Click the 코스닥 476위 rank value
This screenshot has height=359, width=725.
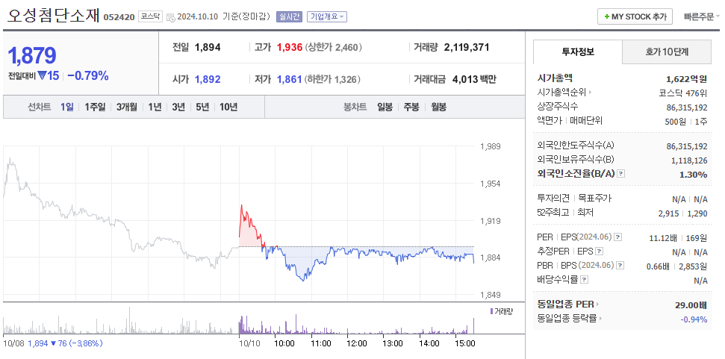(683, 93)
